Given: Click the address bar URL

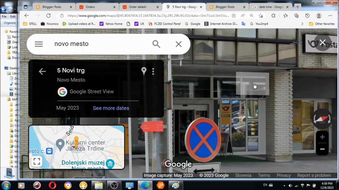Looking at the screenshot, I should (148, 16).
